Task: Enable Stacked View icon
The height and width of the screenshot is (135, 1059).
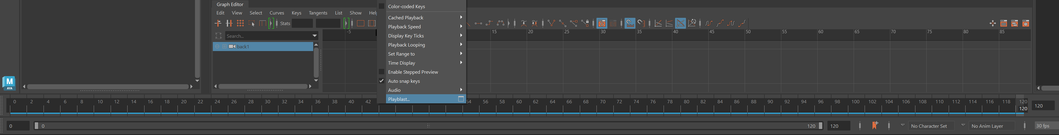Action: click(669, 23)
